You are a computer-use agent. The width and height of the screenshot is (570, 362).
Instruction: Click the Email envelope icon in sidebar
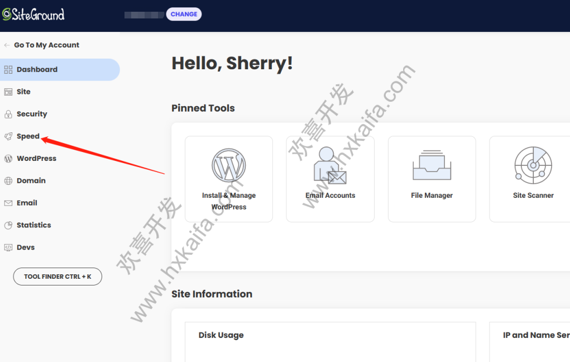click(x=8, y=203)
